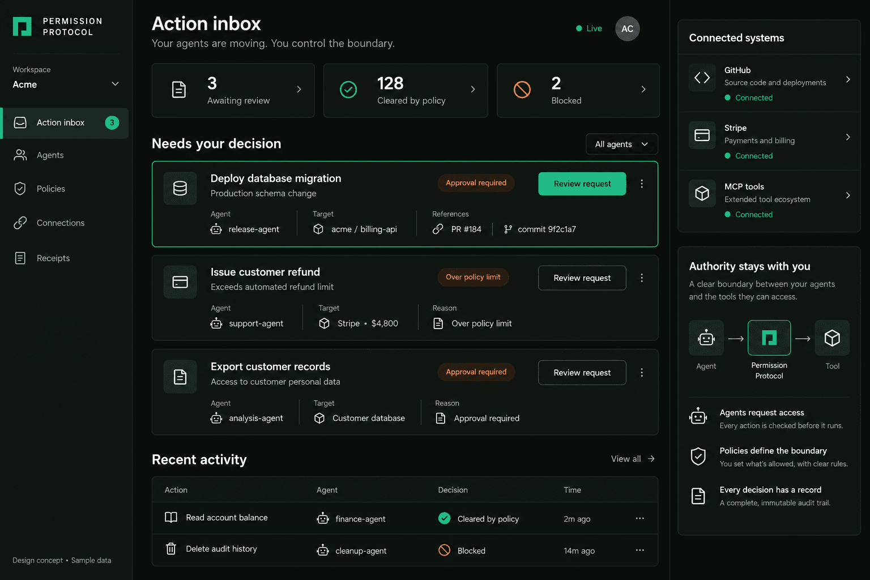Click the Tool cube tile in diagram
The width and height of the screenshot is (870, 580).
tap(832, 338)
